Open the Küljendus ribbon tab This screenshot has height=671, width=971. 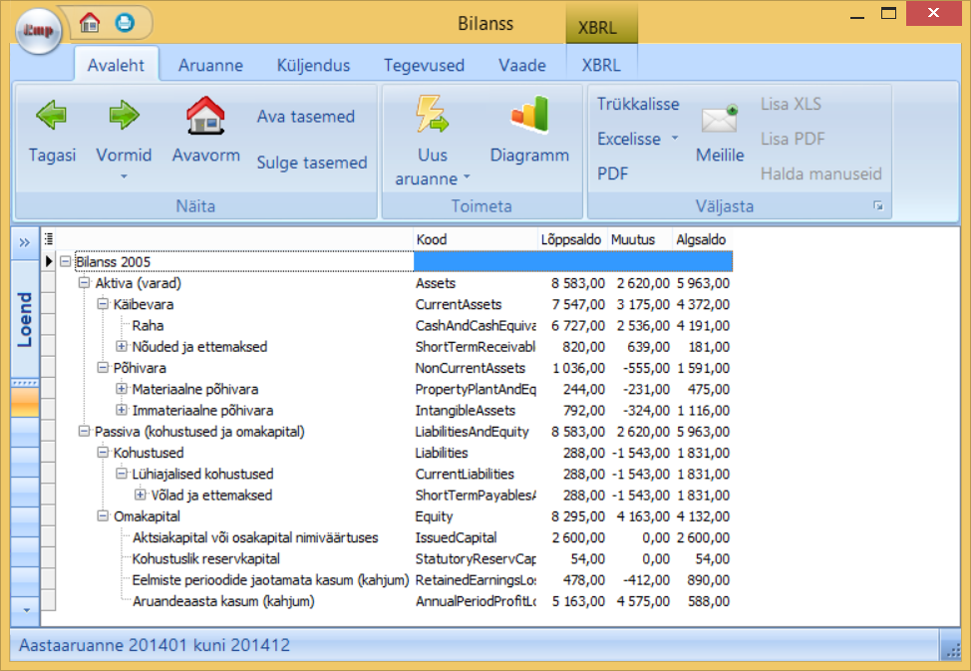click(x=313, y=66)
